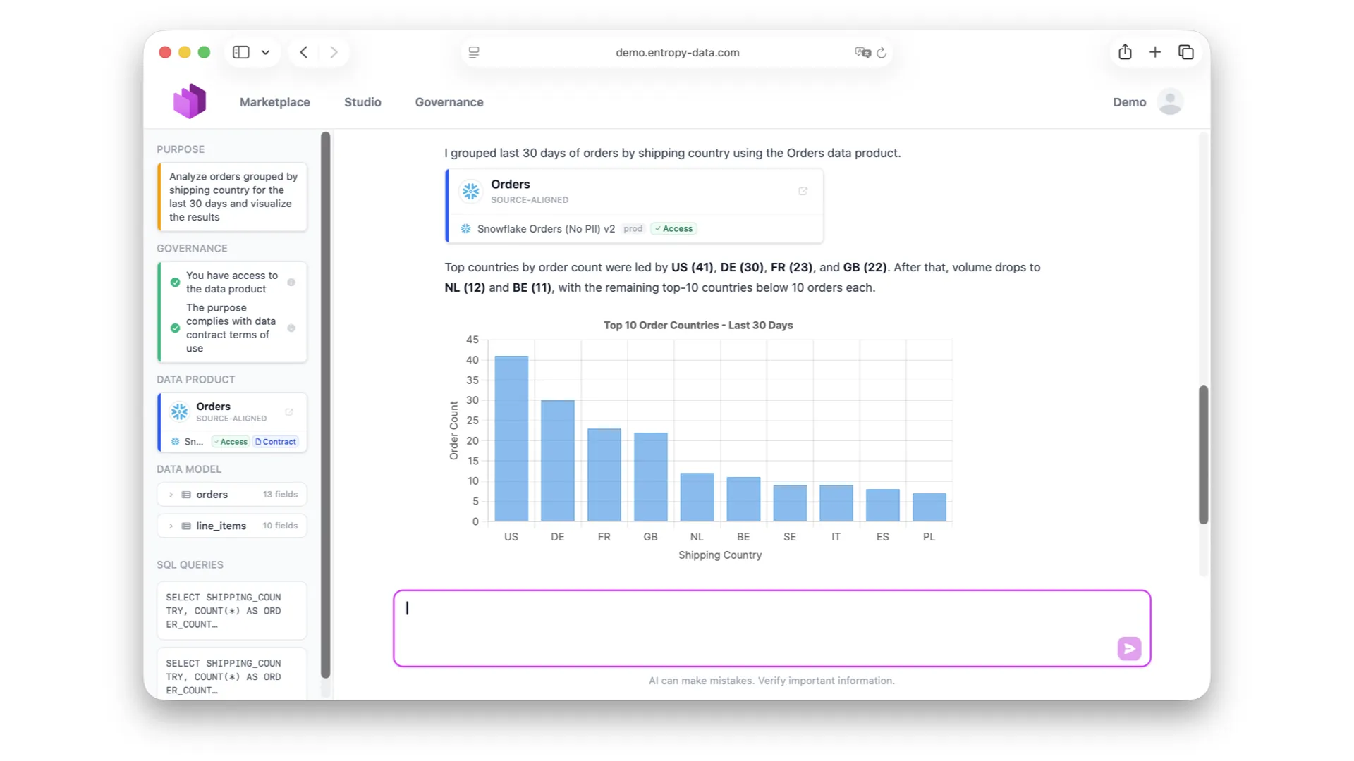The height and width of the screenshot is (761, 1354).
Task: Switch to Governance section
Action: [449, 102]
